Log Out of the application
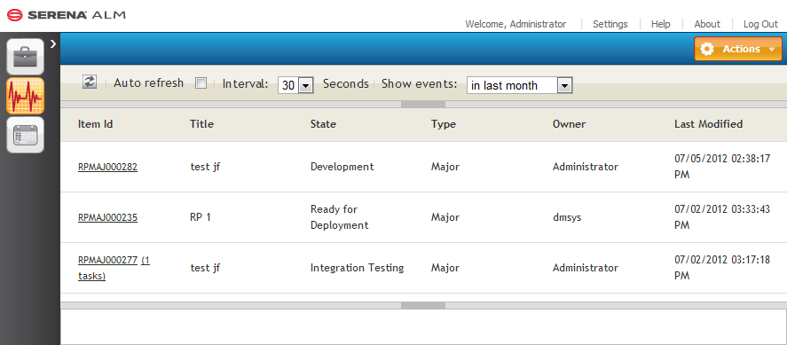This screenshot has height=345, width=787. (760, 24)
